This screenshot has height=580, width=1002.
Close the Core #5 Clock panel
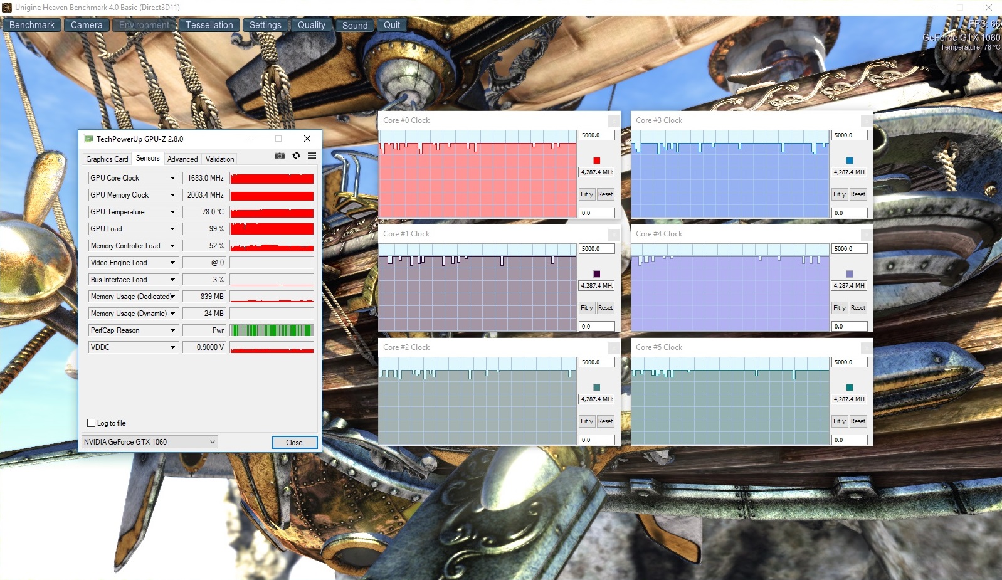click(867, 347)
